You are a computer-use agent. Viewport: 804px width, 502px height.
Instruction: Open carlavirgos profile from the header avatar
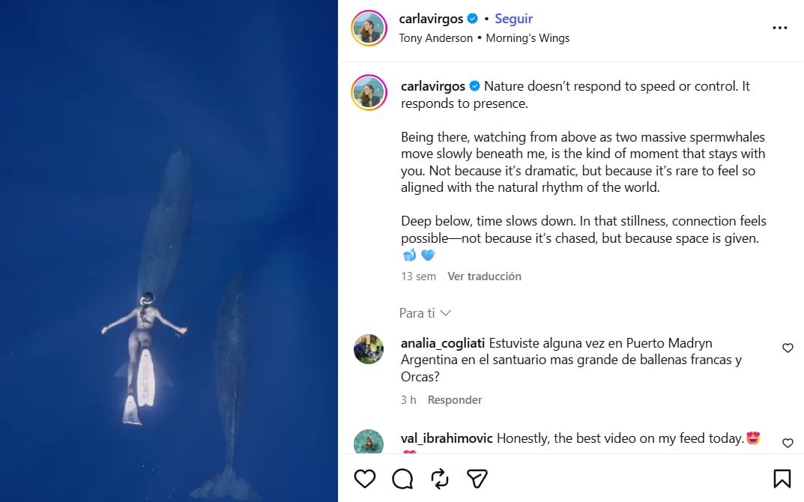click(x=369, y=28)
